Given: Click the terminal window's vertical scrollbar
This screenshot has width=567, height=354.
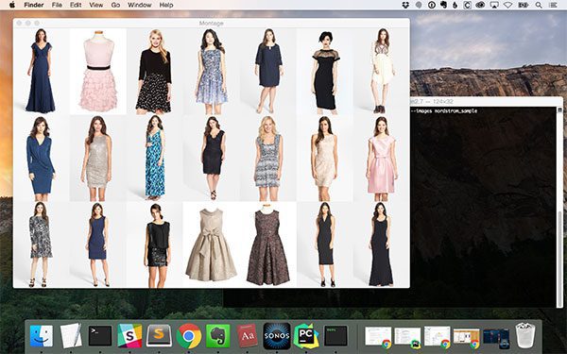Looking at the screenshot, I should [560, 207].
